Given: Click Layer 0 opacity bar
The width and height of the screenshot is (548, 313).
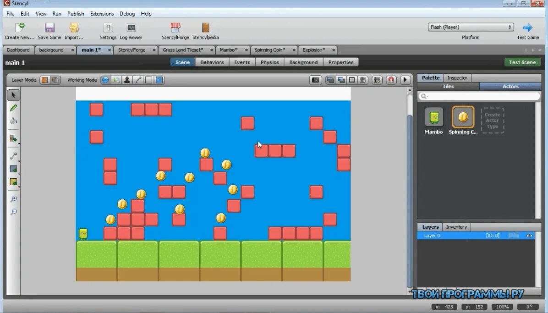Looking at the screenshot, I should coord(513,236).
